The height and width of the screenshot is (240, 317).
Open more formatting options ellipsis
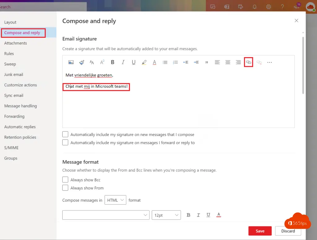pyautogui.click(x=269, y=62)
